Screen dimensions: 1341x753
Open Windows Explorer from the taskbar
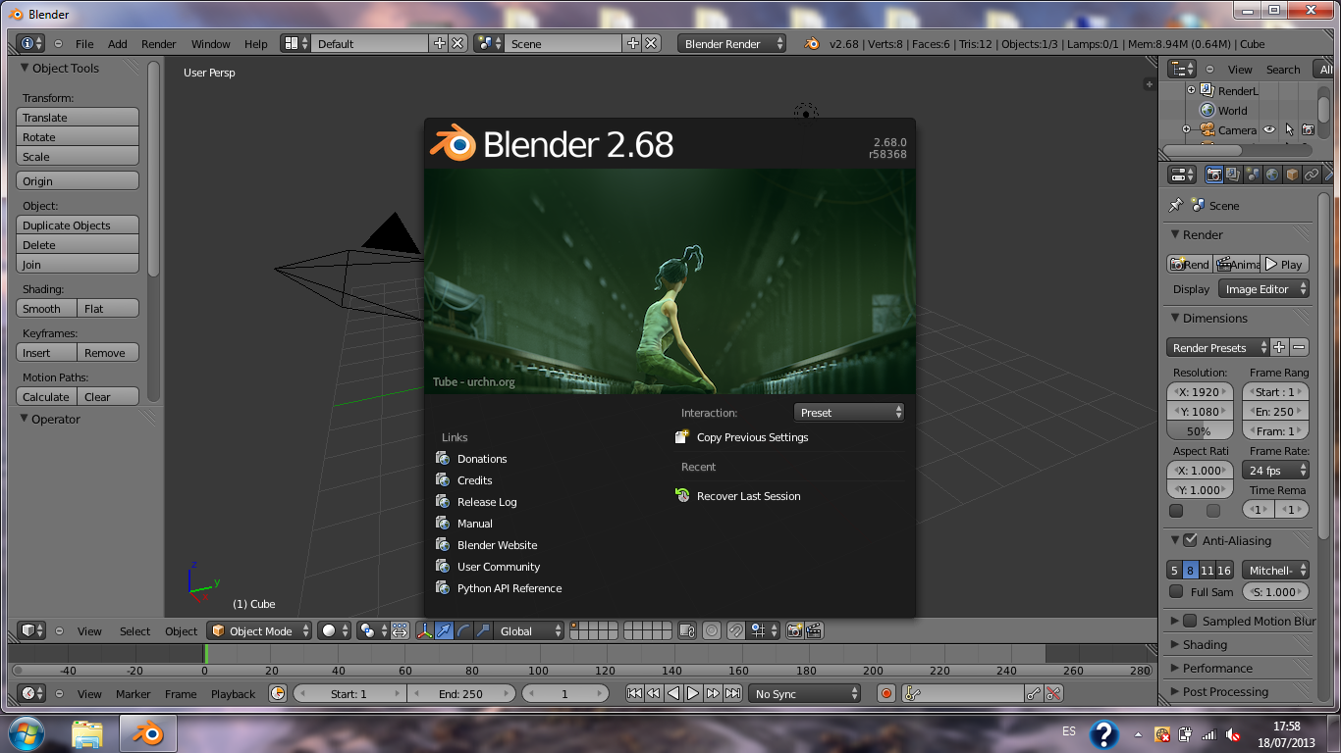pyautogui.click(x=87, y=733)
